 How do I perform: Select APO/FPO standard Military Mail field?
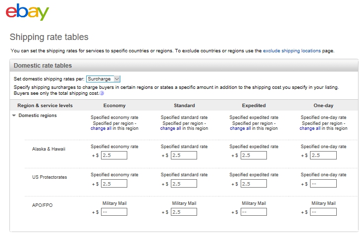pos(184,212)
